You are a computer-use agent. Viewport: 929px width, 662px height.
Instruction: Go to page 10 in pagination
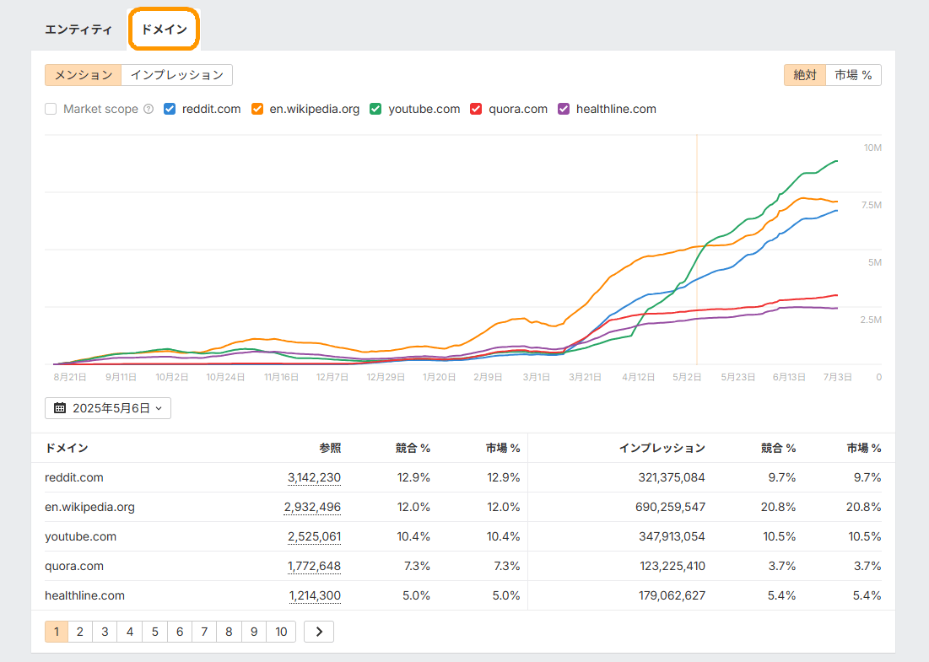[281, 632]
